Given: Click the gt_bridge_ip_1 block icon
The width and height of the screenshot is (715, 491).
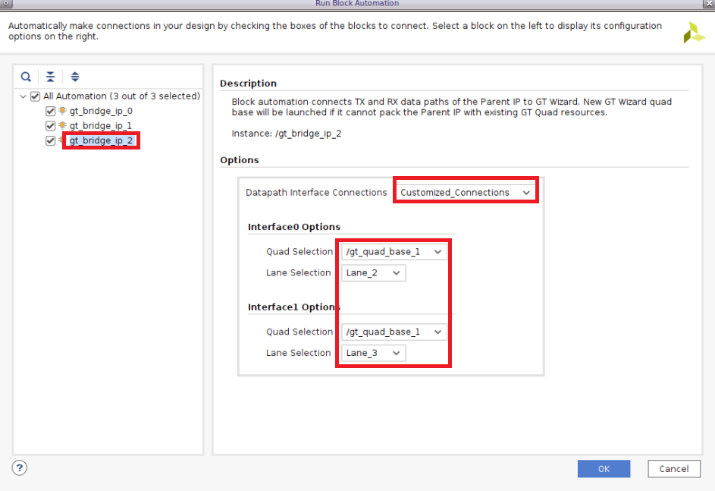Looking at the screenshot, I should tap(62, 125).
